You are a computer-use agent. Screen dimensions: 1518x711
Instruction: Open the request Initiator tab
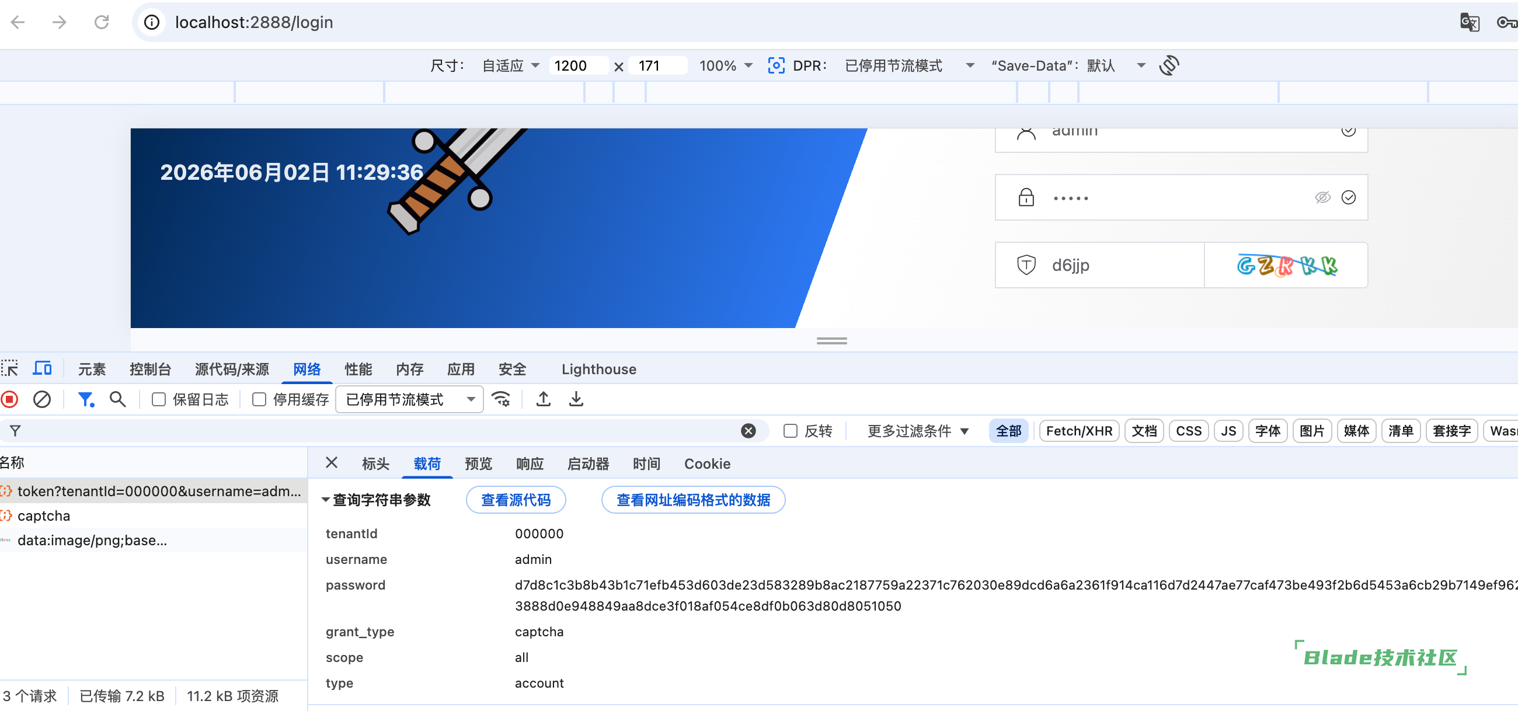588,463
